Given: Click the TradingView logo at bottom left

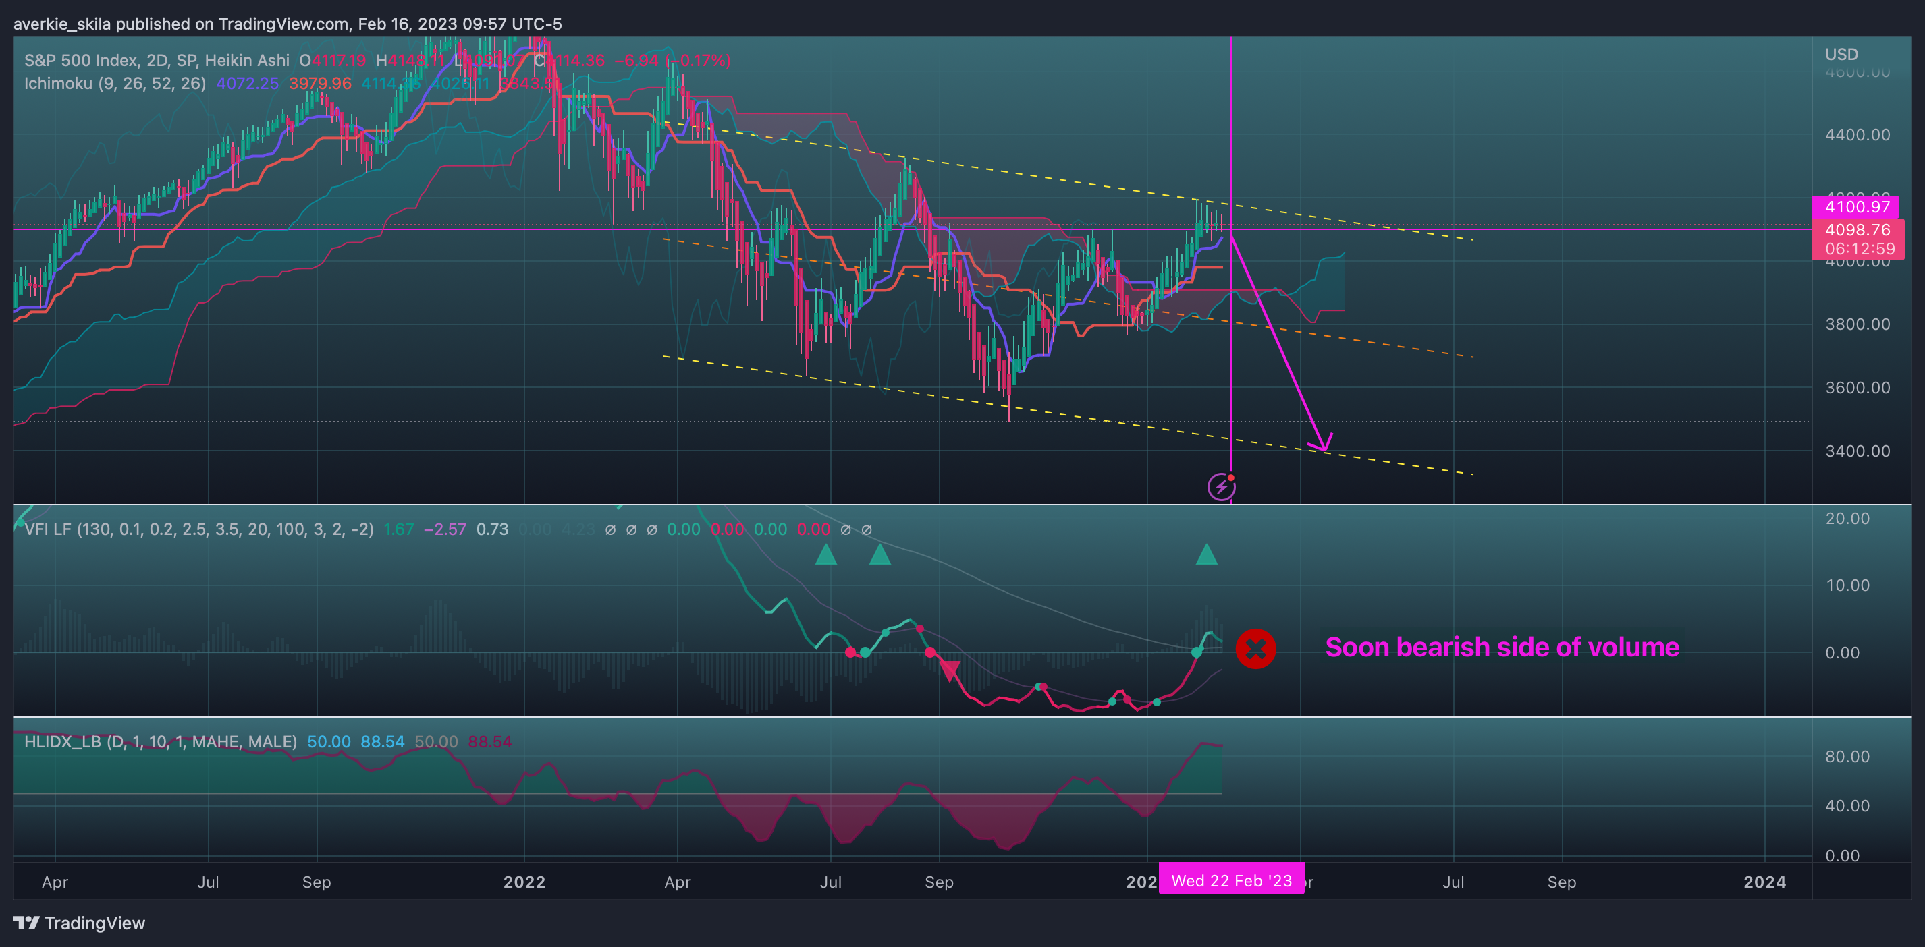Looking at the screenshot, I should coord(79,923).
